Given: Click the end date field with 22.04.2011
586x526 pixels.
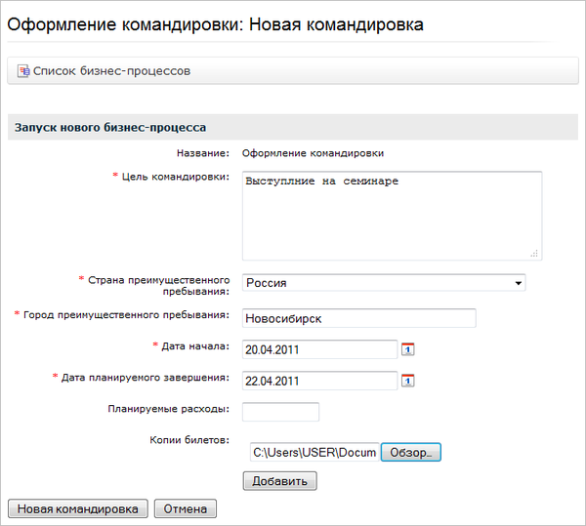Looking at the screenshot, I should (318, 381).
